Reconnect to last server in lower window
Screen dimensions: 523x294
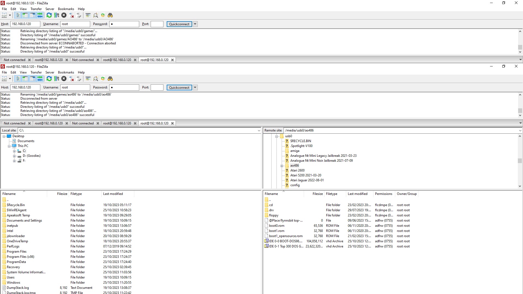coord(79,79)
